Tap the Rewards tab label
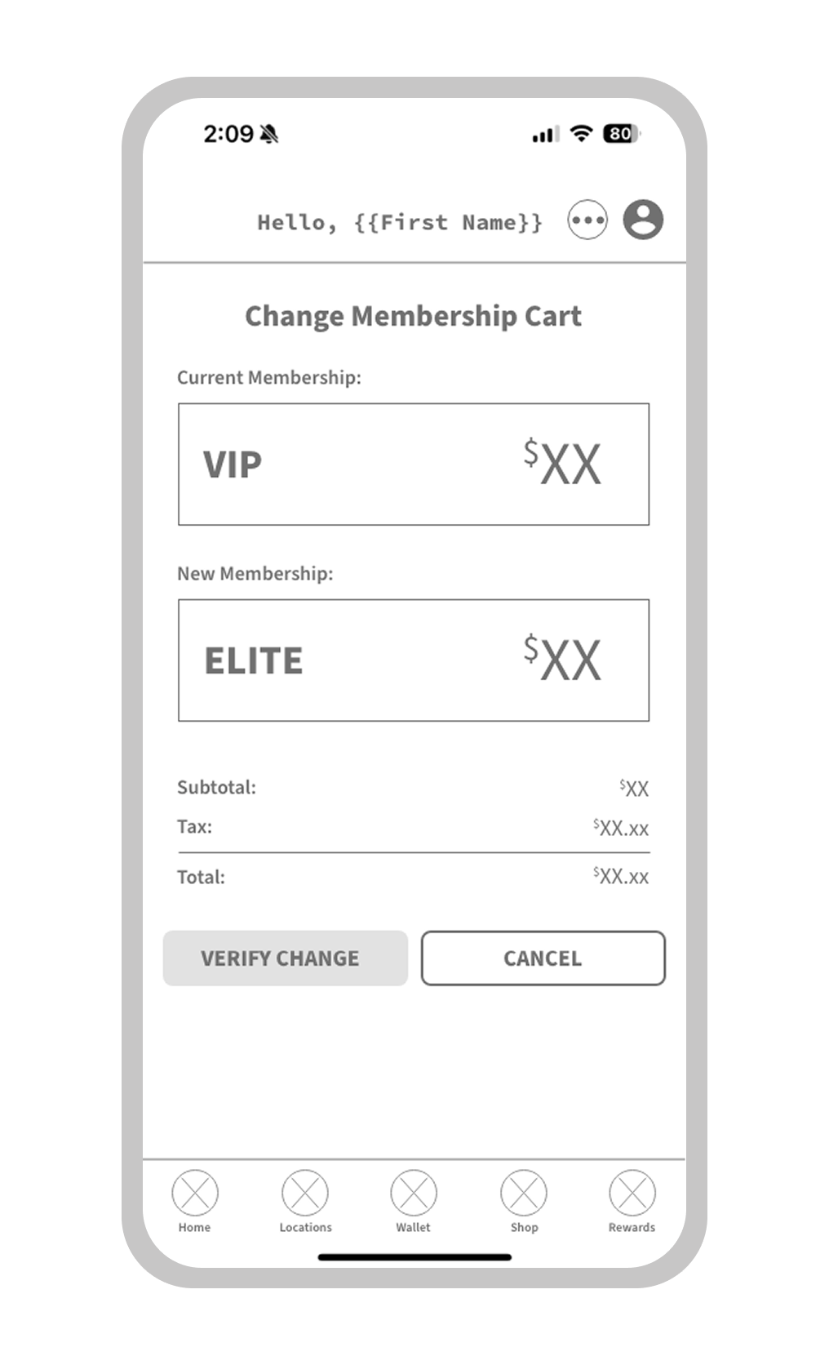Screen dimensions: 829x1365 tap(632, 1227)
